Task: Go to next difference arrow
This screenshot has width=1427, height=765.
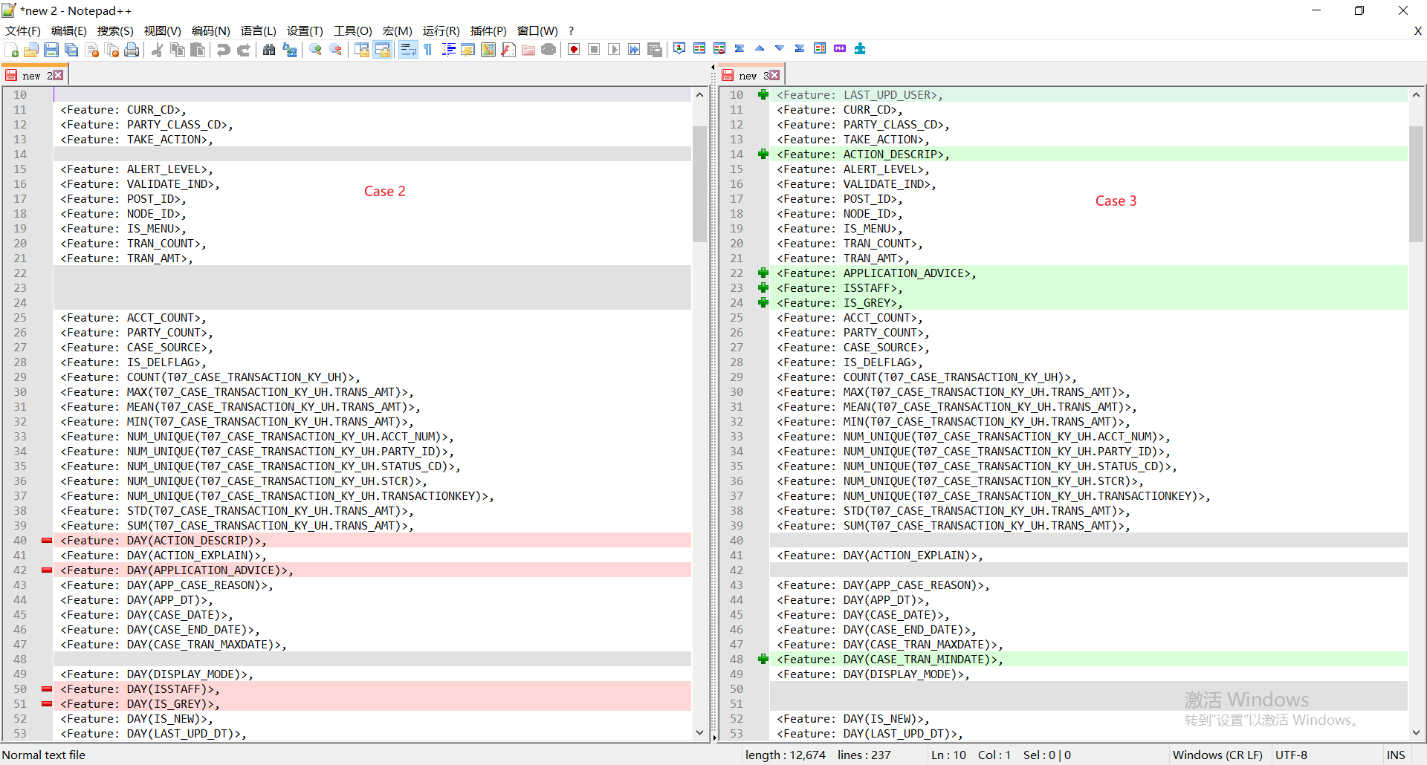Action: coord(780,48)
